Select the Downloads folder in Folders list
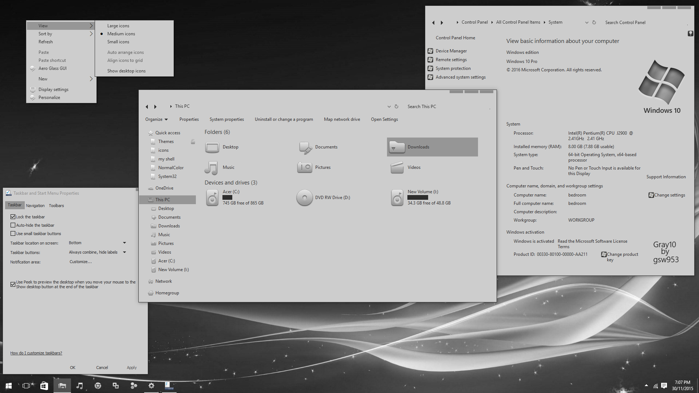The image size is (699, 393). tap(433, 147)
